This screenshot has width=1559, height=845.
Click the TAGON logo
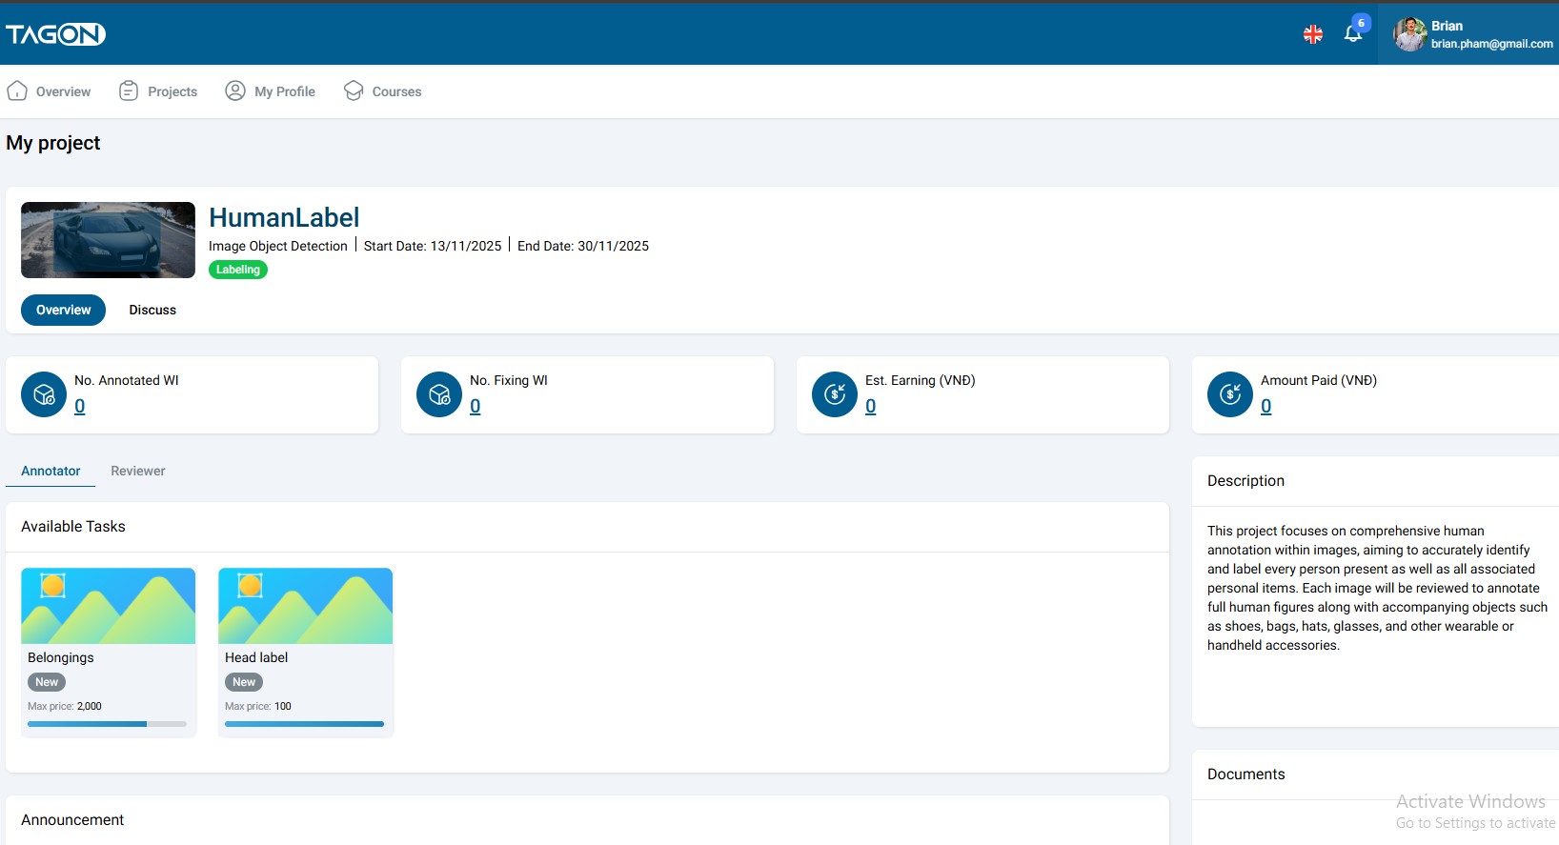(x=55, y=34)
